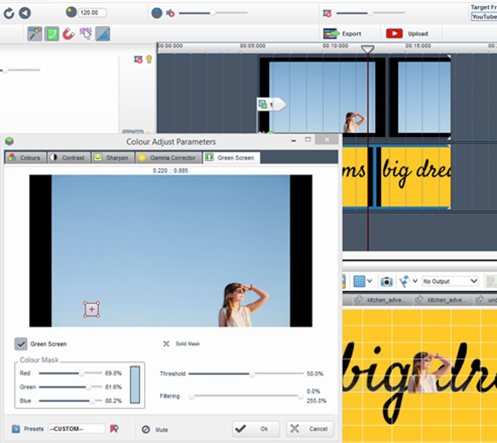Click the clip transition marker labeled 1

pyautogui.click(x=271, y=104)
